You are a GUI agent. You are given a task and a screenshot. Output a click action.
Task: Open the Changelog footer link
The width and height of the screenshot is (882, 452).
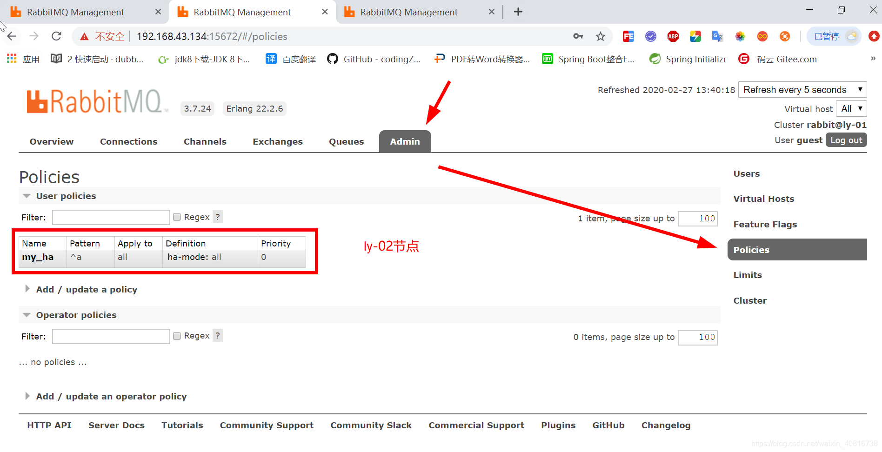pos(666,425)
